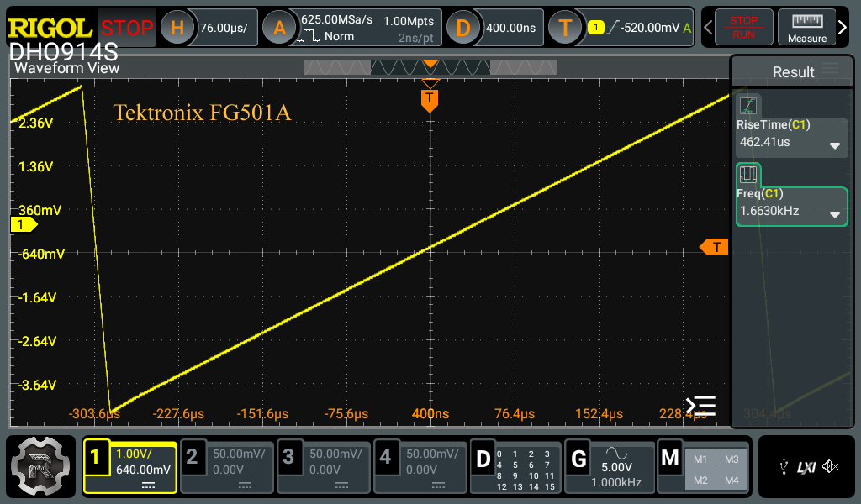The height and width of the screenshot is (504, 861).
Task: Toggle the STOP/RUN acquisition button
Action: (x=743, y=28)
